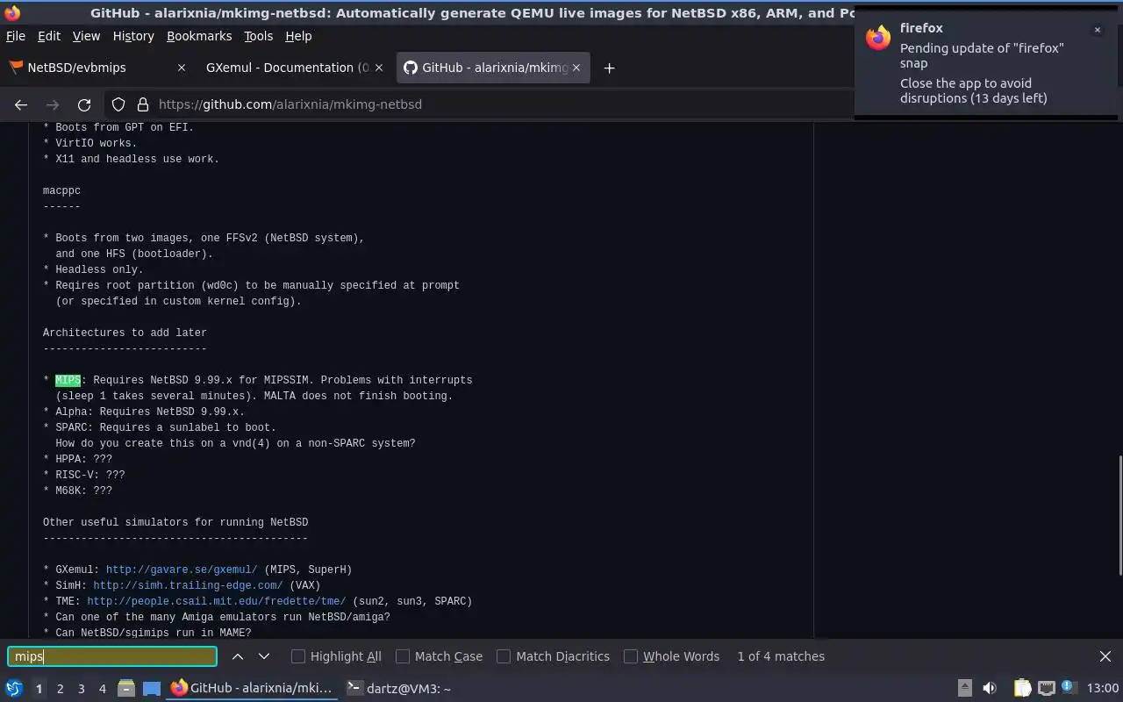This screenshot has width=1123, height=702.
Task: Open the clipboard manager tray icon
Action: 1022,689
